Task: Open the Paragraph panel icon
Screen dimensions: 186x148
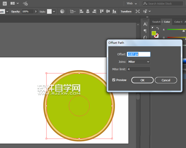Action: [145, 31]
